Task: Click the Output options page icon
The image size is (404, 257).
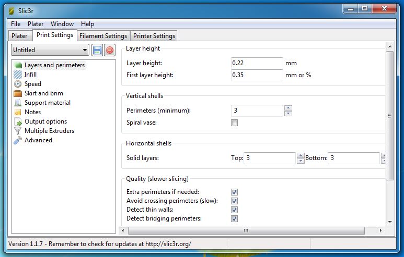Action: tap(18, 121)
